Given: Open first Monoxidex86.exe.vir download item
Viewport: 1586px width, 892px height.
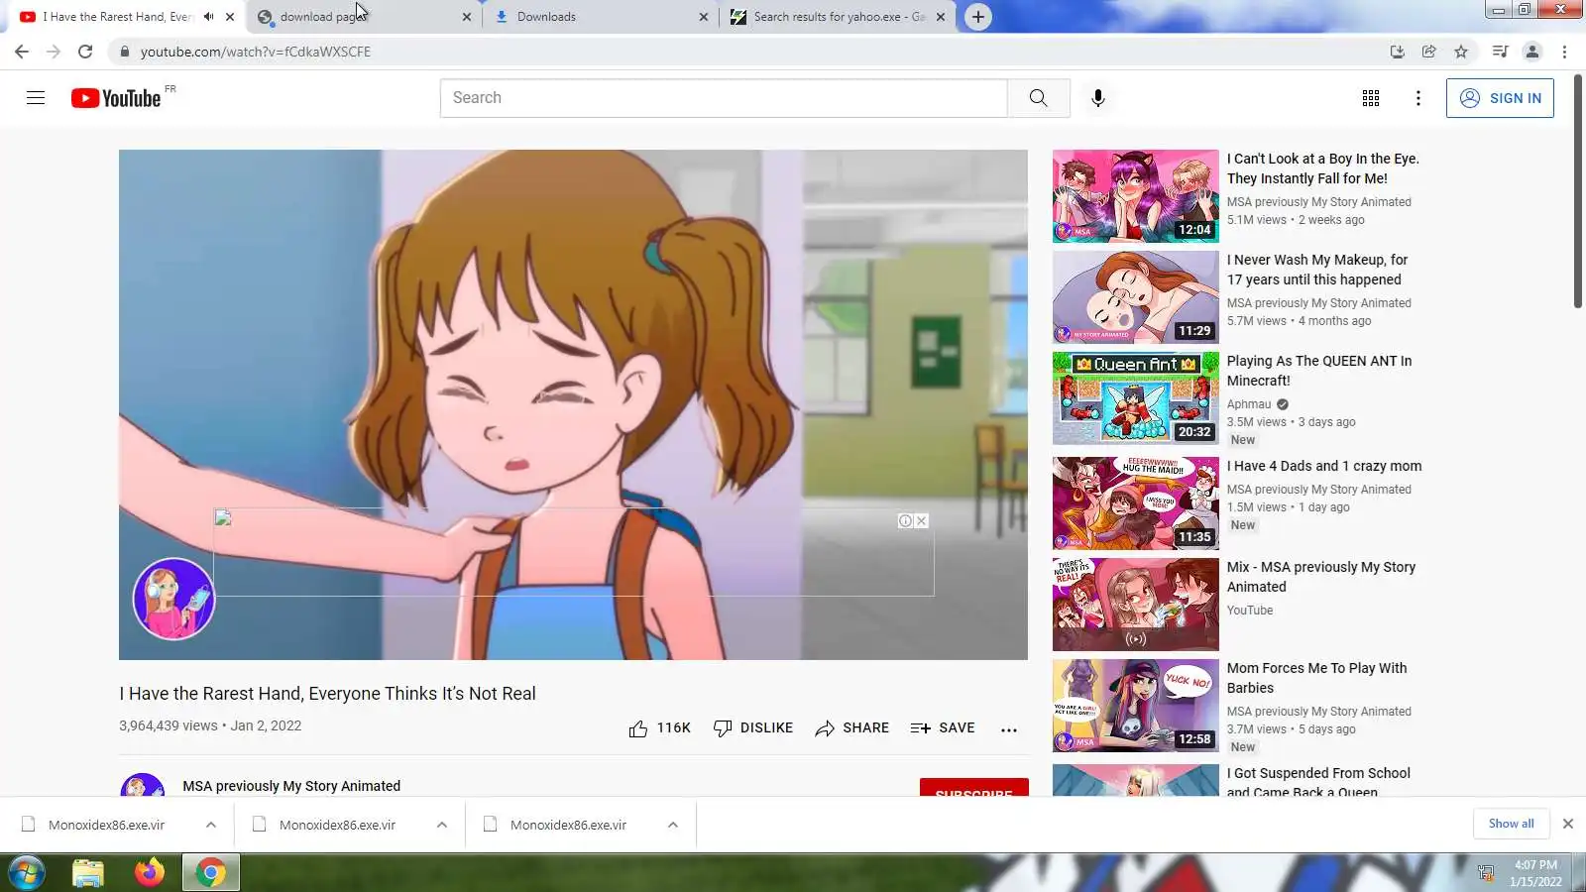Looking at the screenshot, I should [106, 825].
